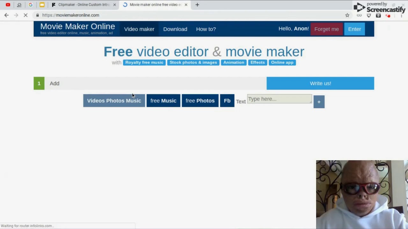The image size is (408, 229).
Task: Click the free Music button
Action: [x=163, y=101]
